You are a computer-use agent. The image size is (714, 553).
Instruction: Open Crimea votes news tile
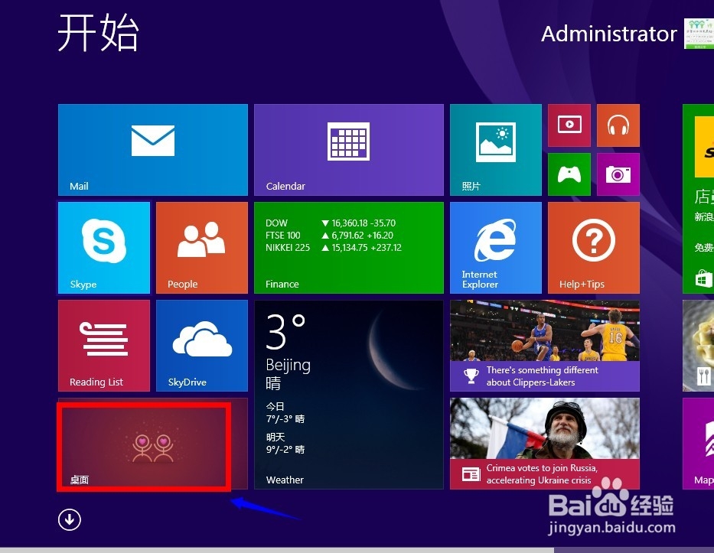[x=545, y=444]
